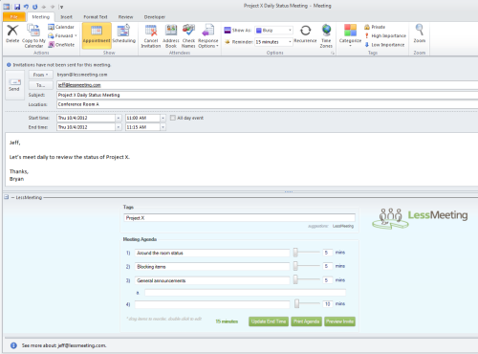Click the Save icon in title bar
478x354 pixels.
[17, 7]
